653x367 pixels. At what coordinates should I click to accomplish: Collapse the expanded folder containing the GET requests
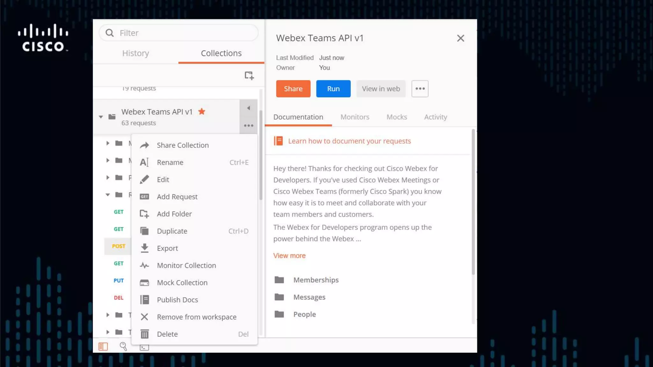pyautogui.click(x=108, y=195)
